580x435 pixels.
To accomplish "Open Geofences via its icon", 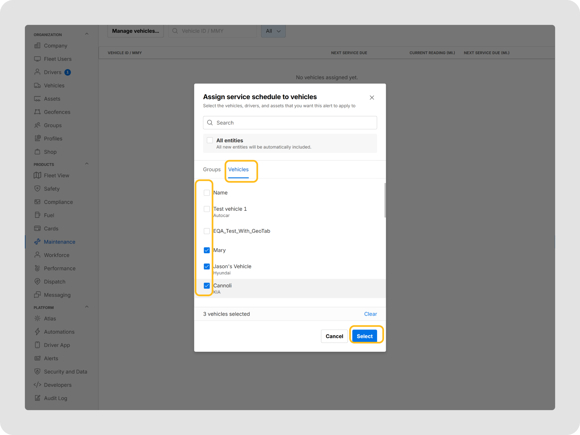I will [x=37, y=112].
